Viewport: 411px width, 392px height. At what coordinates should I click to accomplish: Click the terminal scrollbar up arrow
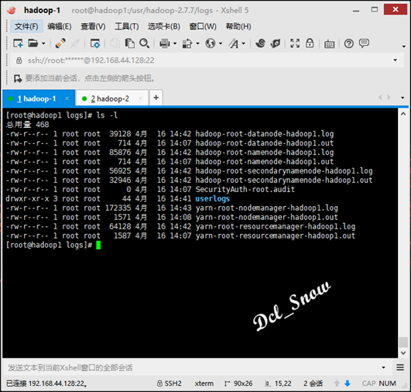403,114
